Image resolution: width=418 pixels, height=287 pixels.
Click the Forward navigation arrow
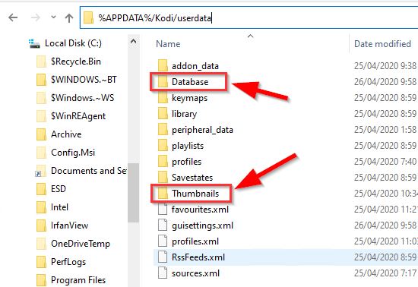(x=35, y=17)
